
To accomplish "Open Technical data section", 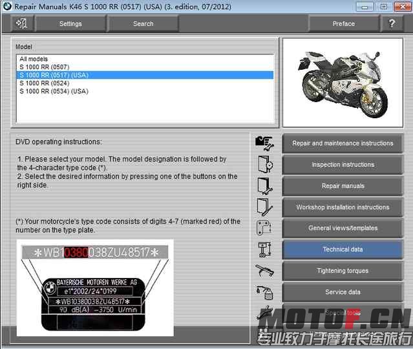I will coord(343,249).
